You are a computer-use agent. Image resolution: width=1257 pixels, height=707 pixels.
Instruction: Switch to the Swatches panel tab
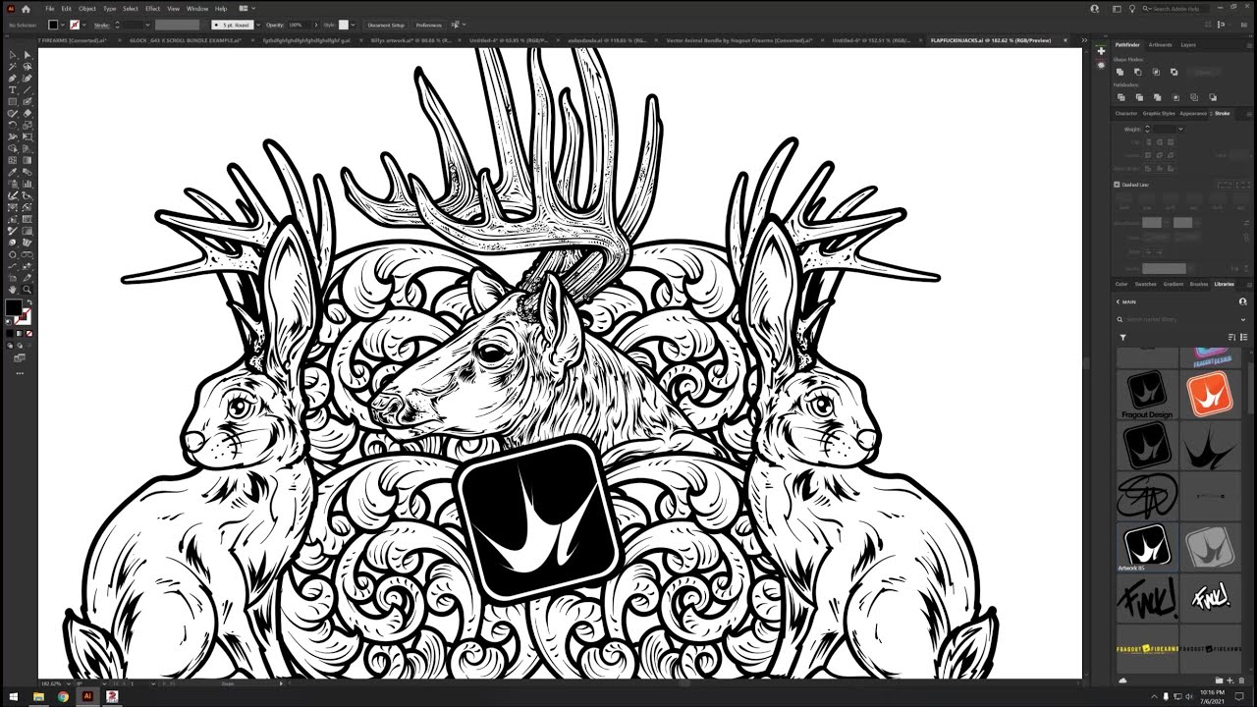coord(1146,284)
